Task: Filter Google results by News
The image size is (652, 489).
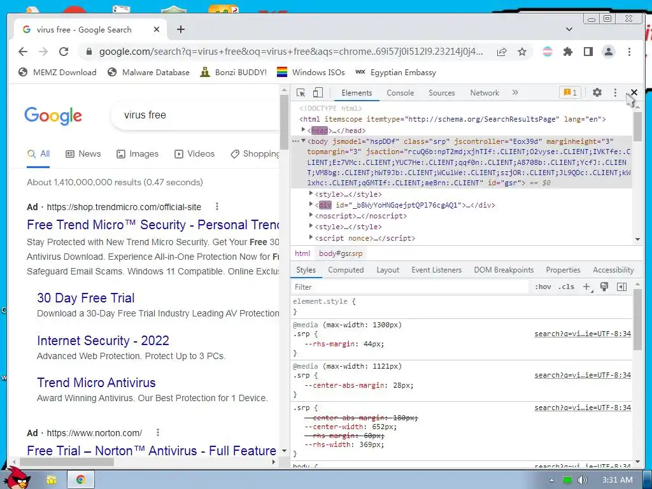Action: tap(83, 154)
